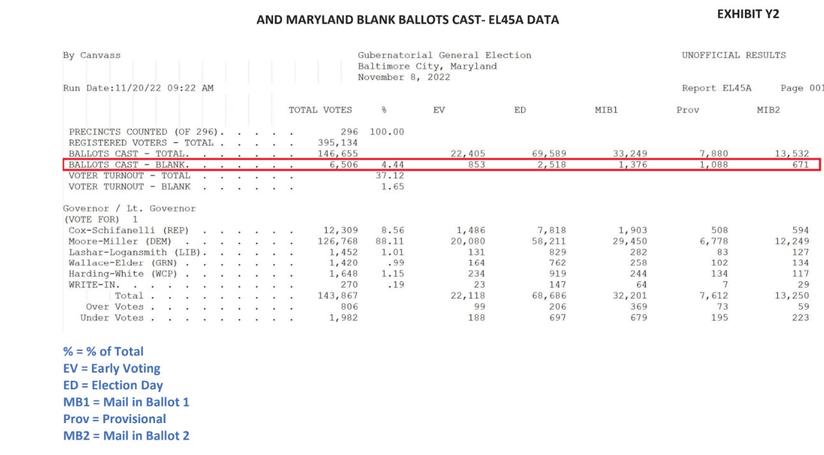Viewport: 824px width, 455px height.
Task: Click the 'ED' column header
Action: coord(520,110)
